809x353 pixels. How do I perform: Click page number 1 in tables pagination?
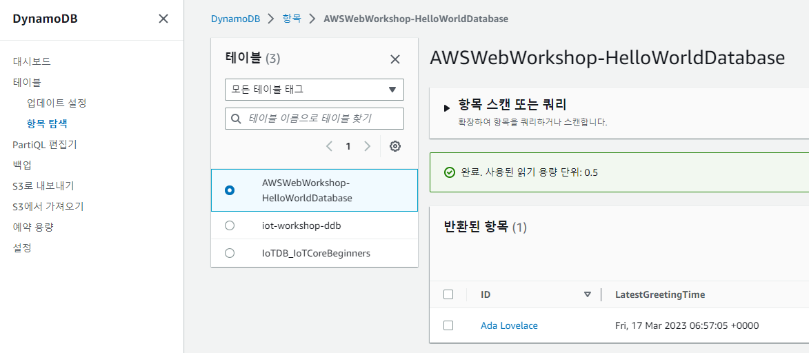point(348,147)
